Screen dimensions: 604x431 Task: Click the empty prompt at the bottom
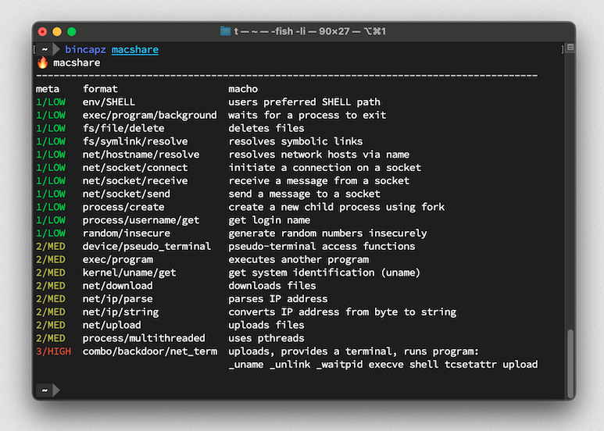coord(48,390)
